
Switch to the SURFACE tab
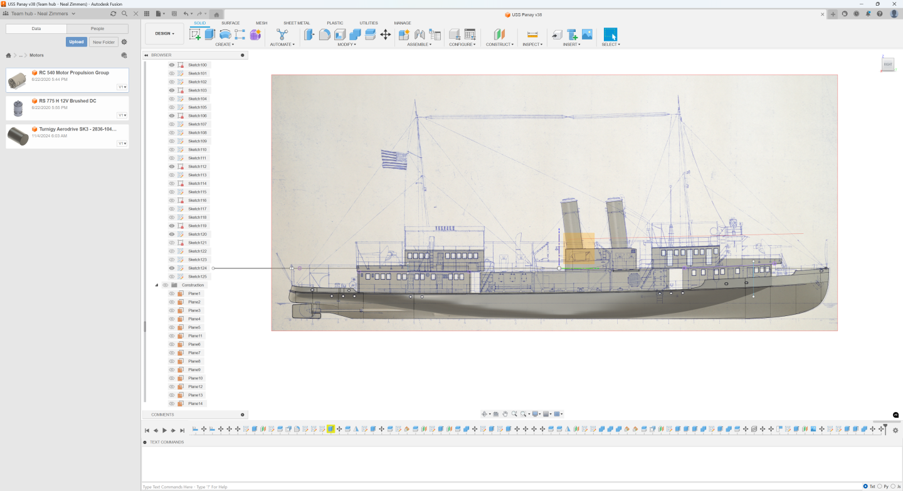point(230,23)
